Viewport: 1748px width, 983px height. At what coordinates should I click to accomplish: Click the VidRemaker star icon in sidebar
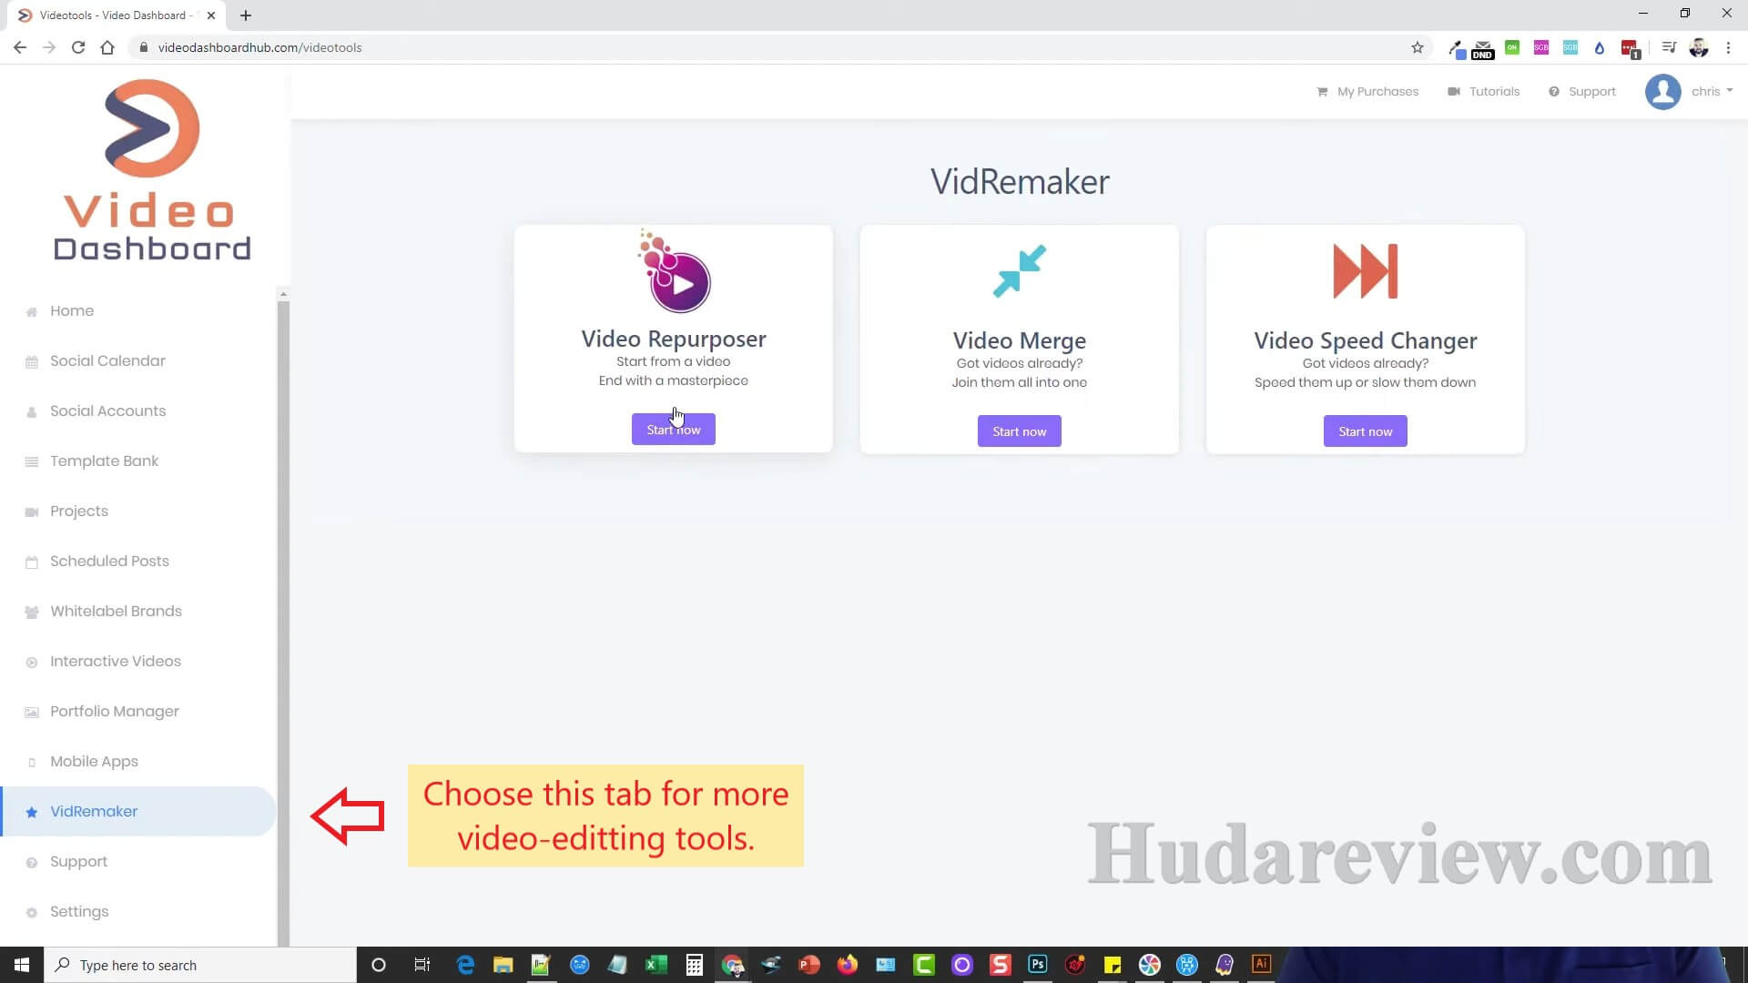33,811
